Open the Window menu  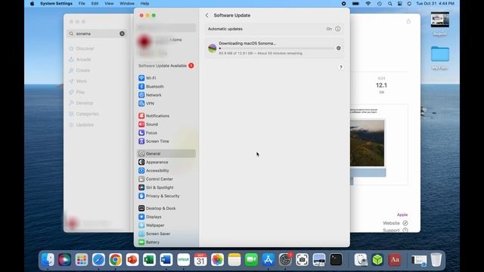click(x=127, y=4)
